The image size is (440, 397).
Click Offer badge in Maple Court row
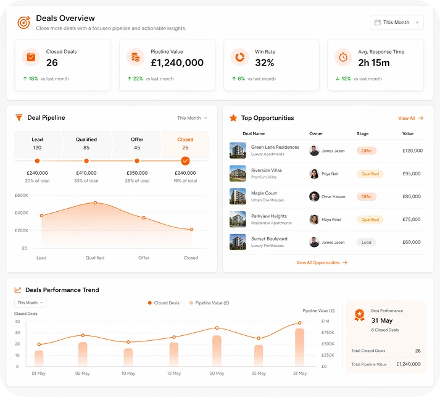[367, 196]
